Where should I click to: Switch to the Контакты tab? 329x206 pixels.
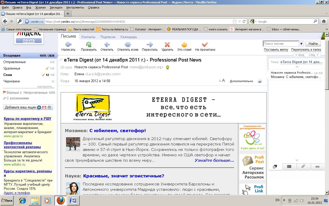[x=88, y=37]
